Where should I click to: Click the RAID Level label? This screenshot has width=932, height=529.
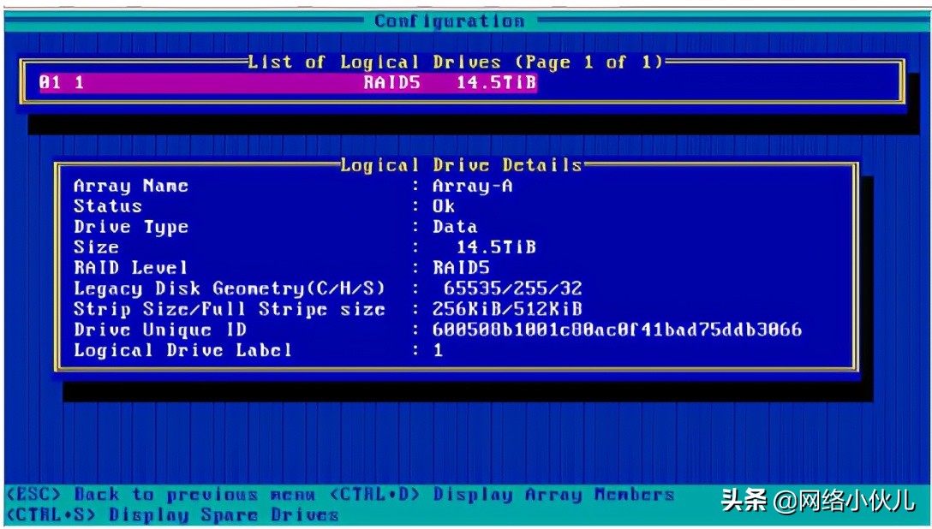131,268
